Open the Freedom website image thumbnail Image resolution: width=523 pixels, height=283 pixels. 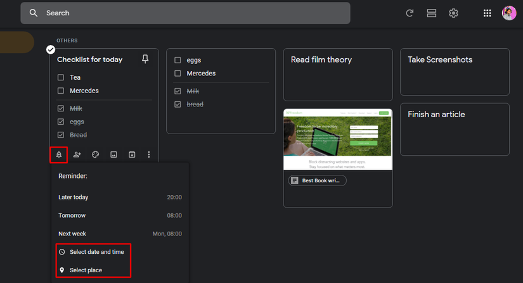338,139
